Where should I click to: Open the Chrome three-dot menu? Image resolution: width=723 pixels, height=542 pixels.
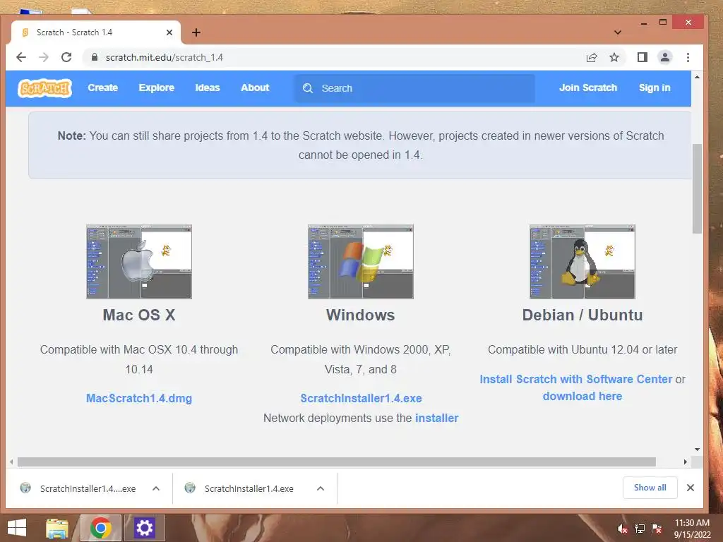688,57
